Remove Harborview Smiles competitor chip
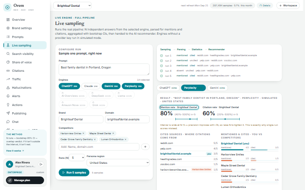305x190 pixels. tap(83, 133)
